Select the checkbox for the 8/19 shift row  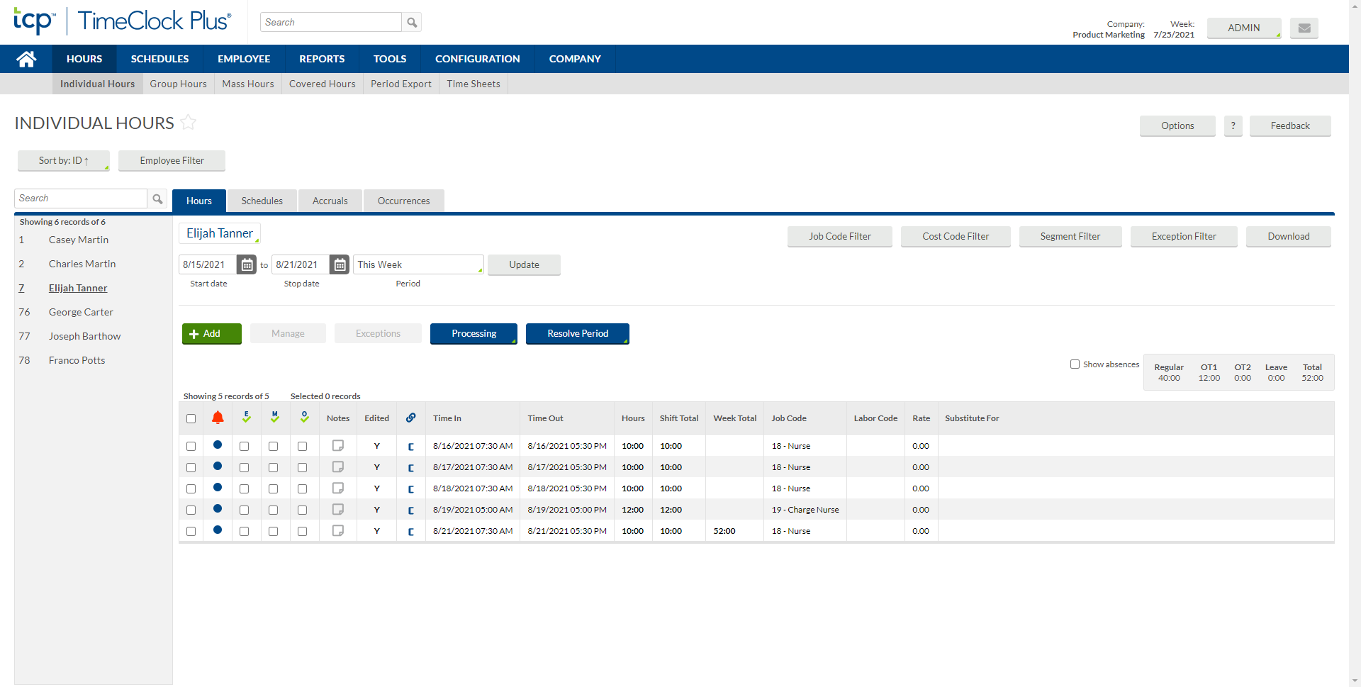[191, 509]
